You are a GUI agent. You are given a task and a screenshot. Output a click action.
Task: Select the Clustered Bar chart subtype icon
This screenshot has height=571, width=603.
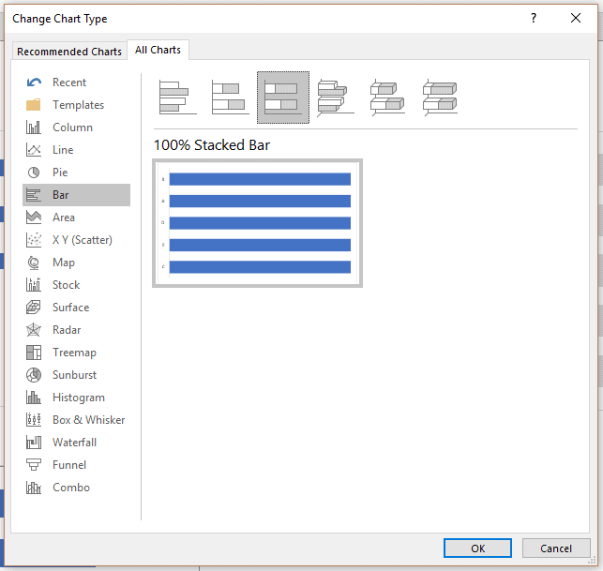[177, 98]
